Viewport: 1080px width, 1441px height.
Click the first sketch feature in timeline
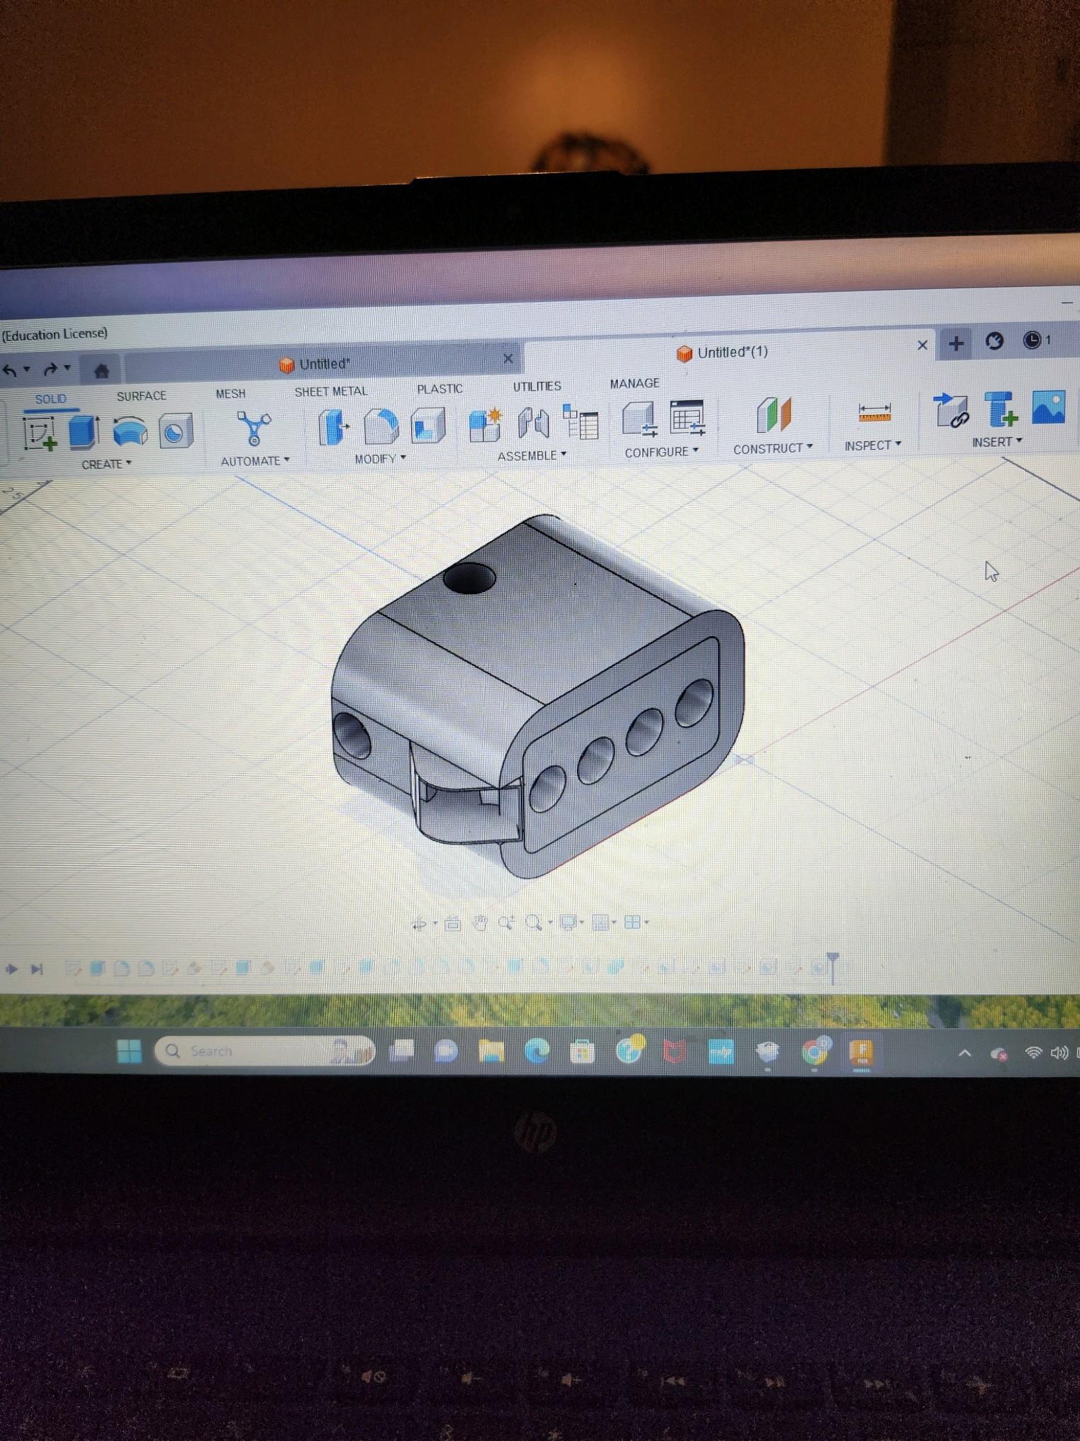[74, 968]
